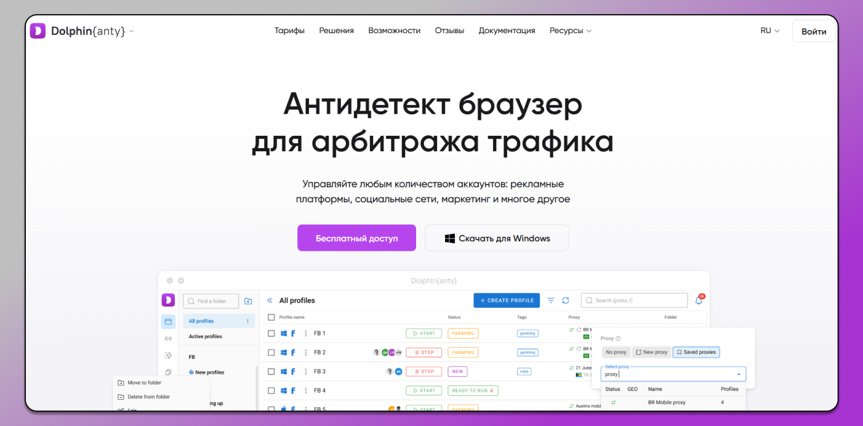Click the refresh profiles icon
This screenshot has height=426, width=863.
(566, 301)
